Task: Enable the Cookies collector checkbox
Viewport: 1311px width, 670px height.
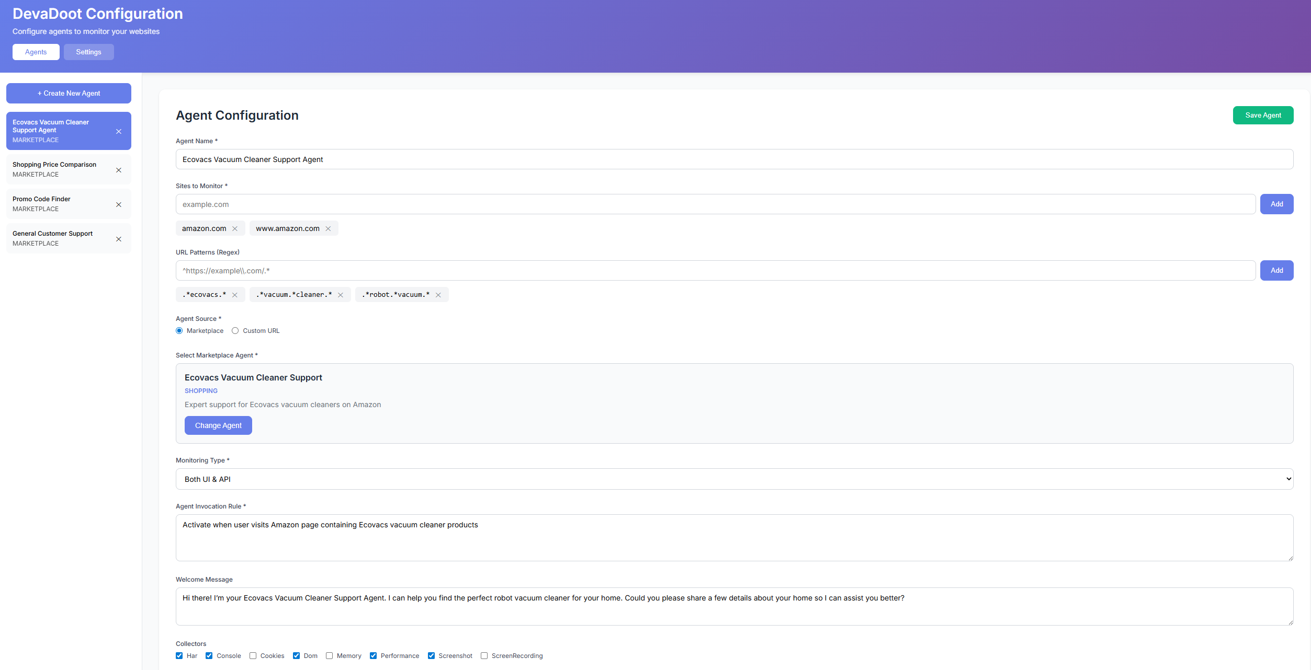Action: tap(253, 656)
